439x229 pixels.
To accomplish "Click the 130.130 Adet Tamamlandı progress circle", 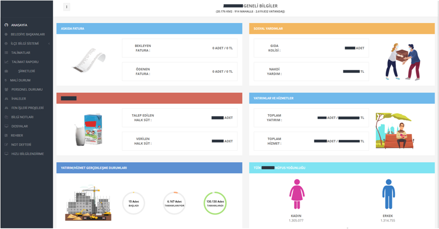I will (x=215, y=203).
